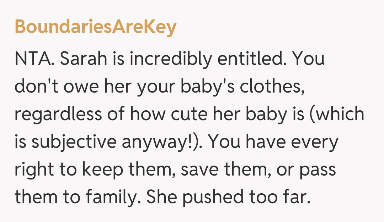384x222 pixels.
Task: Click the word 'keep' in the comment
Action: [104, 170]
